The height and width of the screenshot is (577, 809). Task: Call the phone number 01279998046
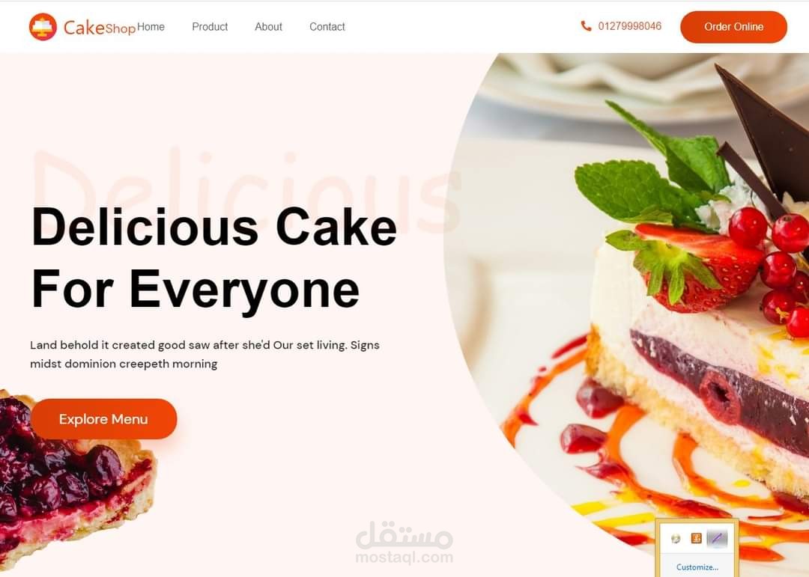629,26
